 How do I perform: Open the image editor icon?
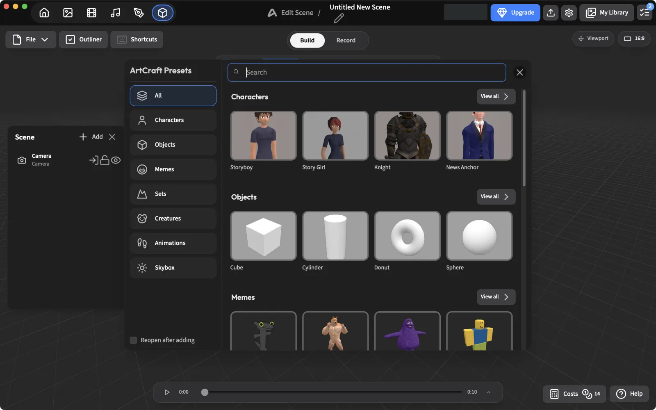[x=68, y=13]
